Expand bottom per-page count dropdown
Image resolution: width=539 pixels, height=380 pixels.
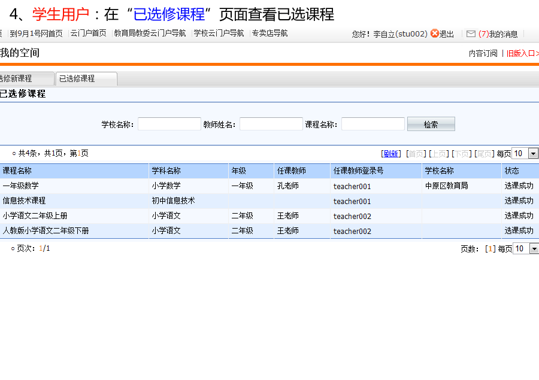click(x=533, y=249)
